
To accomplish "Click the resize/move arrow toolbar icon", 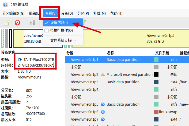I will tap(32, 22).
